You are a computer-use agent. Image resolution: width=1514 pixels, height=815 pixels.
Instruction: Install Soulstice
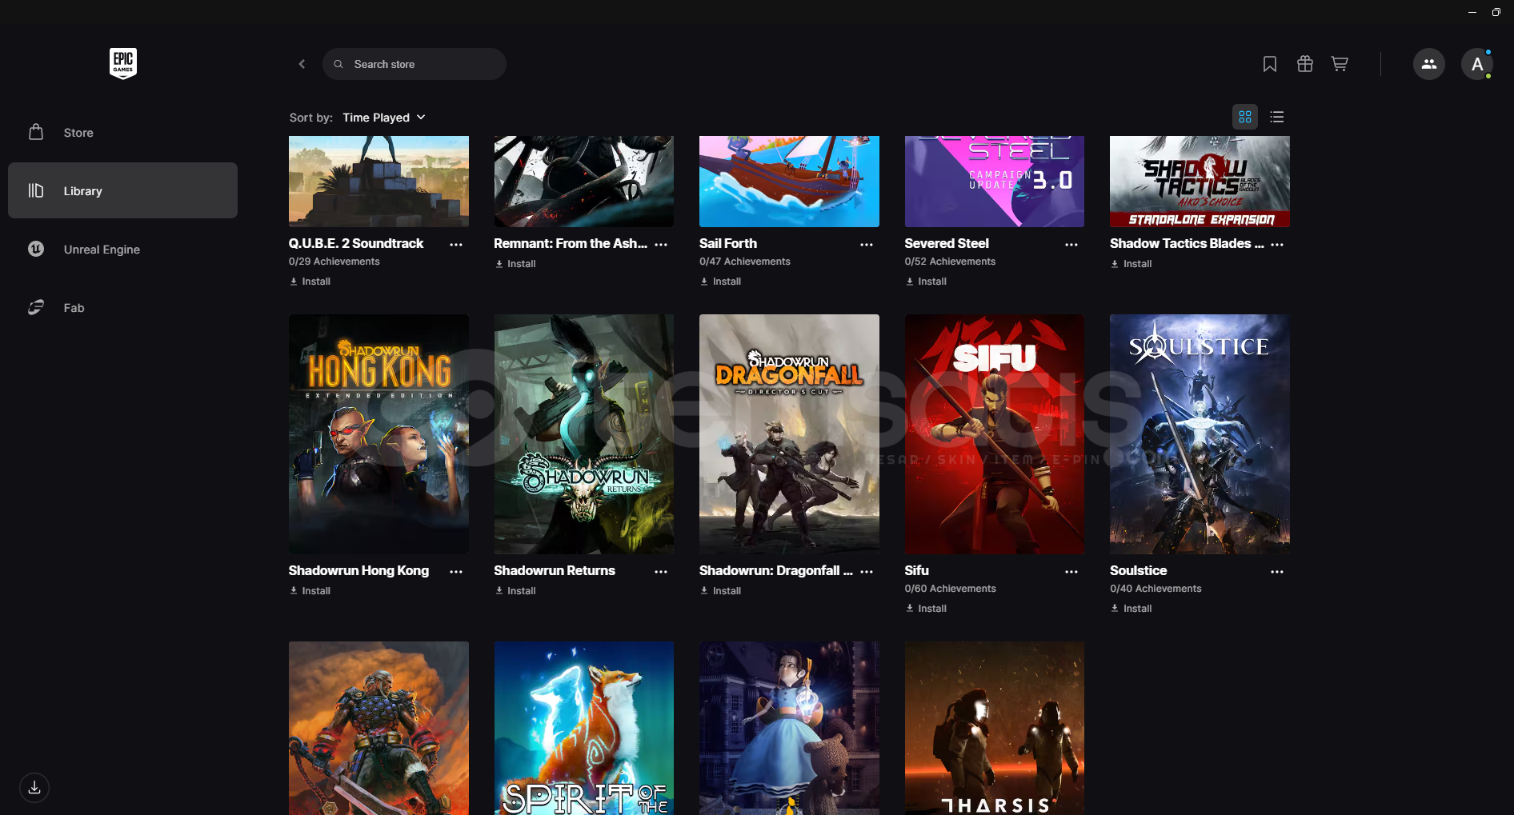click(1131, 609)
